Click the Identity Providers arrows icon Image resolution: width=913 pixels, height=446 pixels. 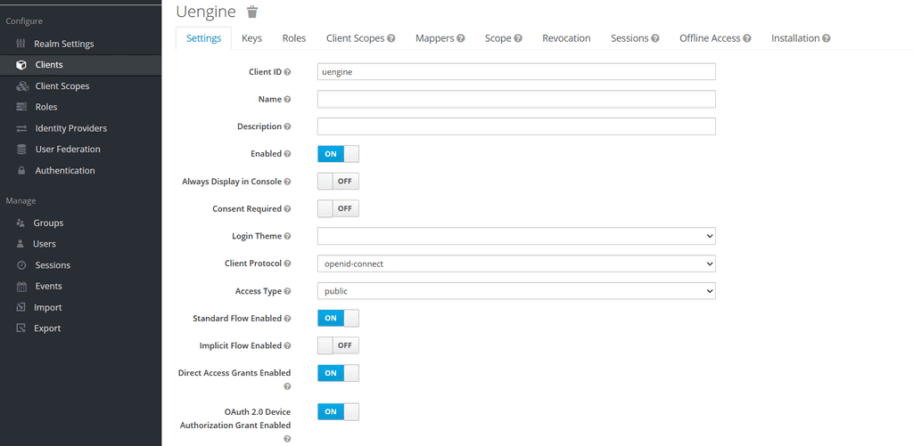(21, 128)
